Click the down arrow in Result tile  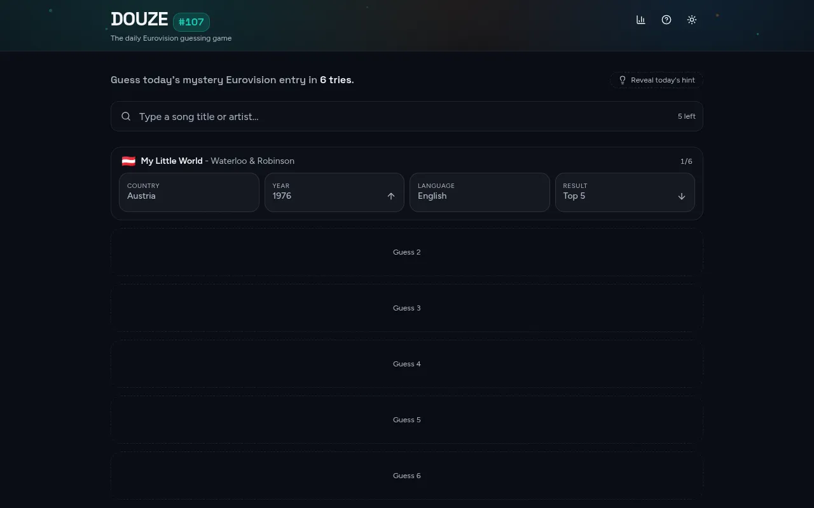click(682, 196)
